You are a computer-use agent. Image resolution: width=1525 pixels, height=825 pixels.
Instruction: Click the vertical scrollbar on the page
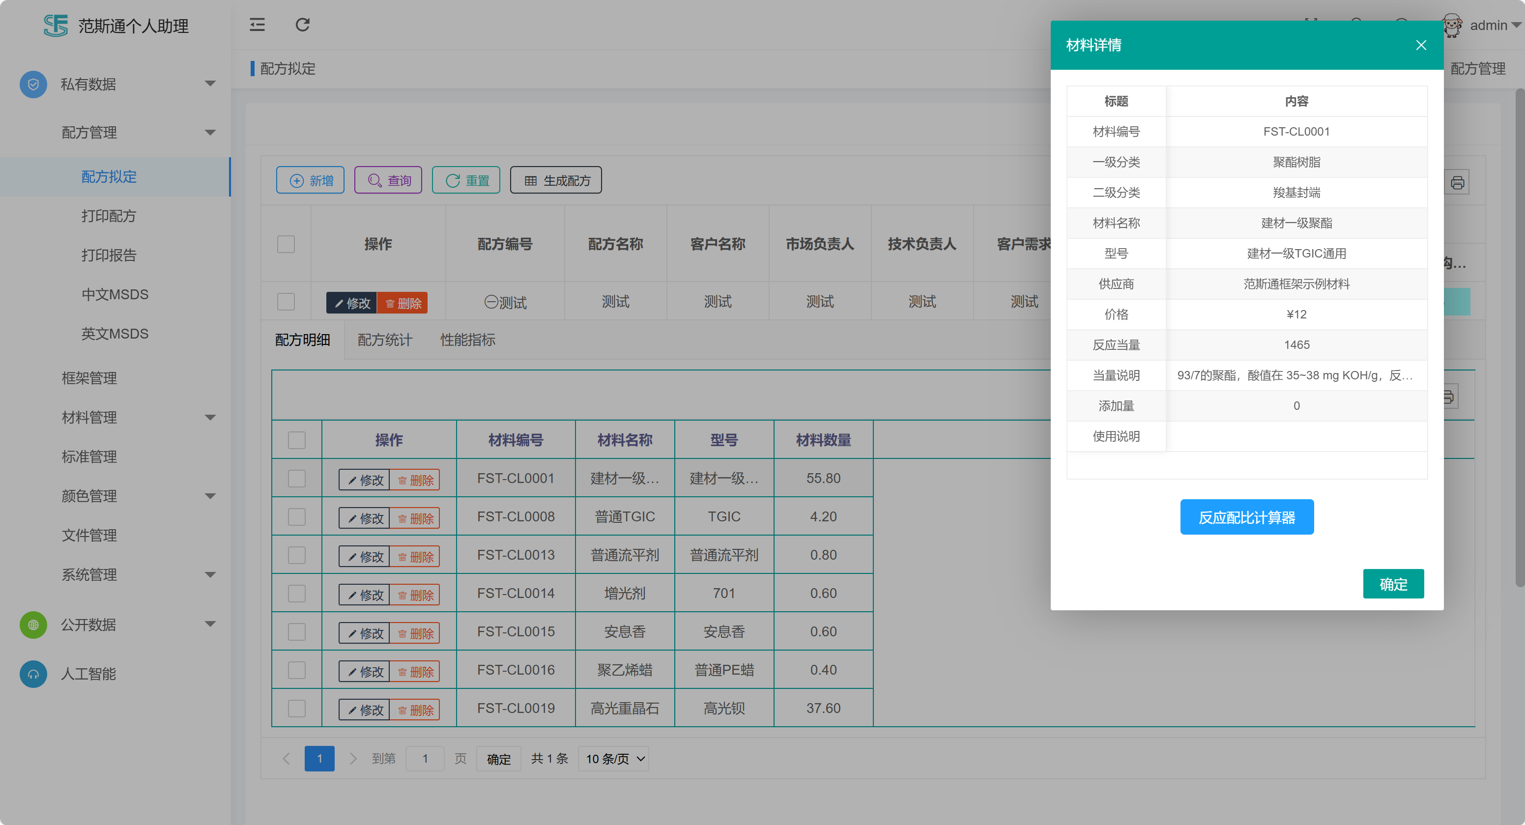[x=1520, y=338]
